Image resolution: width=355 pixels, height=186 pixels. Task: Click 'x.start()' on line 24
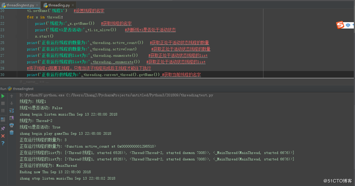click(44, 36)
